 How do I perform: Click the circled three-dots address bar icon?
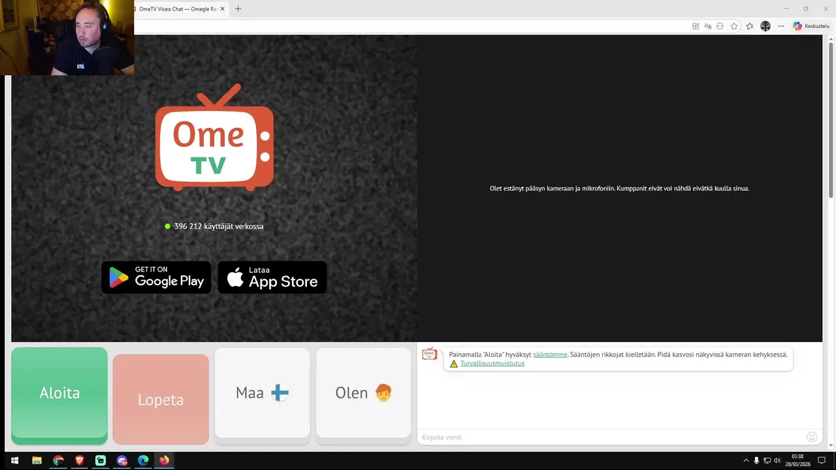(720, 26)
